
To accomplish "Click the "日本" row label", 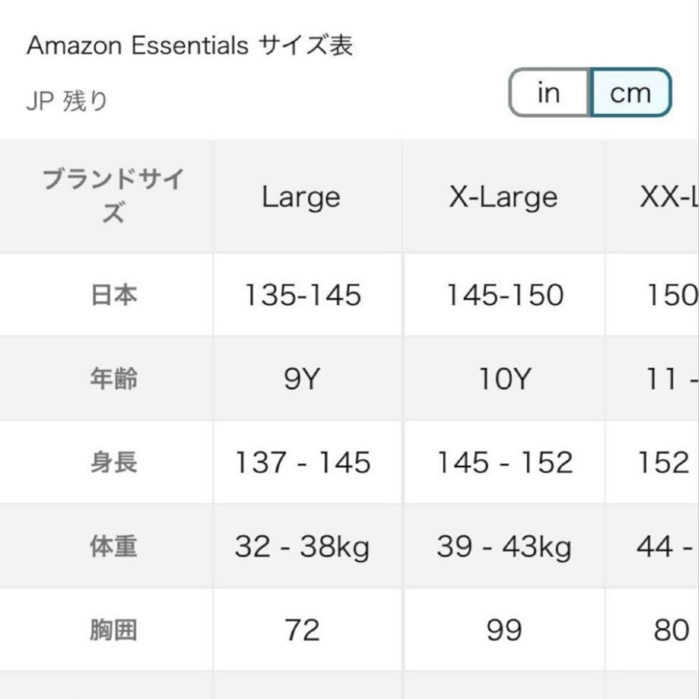I will (x=114, y=295).
